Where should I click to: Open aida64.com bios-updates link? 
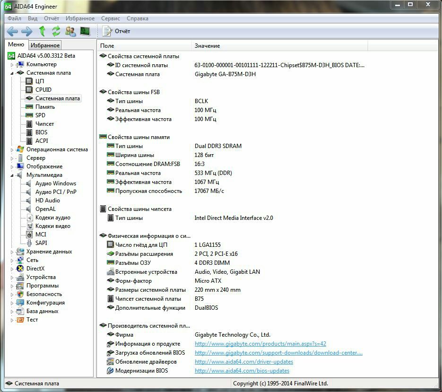point(242,371)
